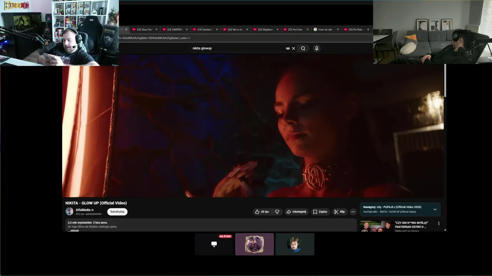Close the Stop Cham tab
Screen dimensions: 492x276
point(156,30)
